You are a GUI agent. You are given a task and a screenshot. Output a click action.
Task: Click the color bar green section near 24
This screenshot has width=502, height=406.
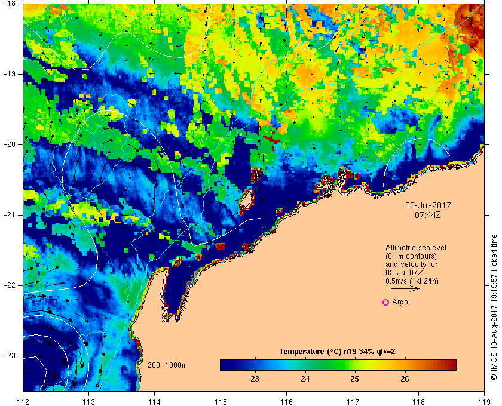305,365
